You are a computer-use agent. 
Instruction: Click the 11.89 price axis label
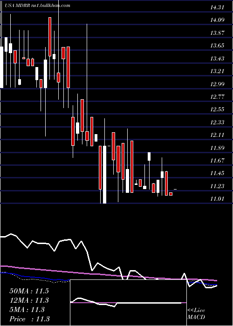coord(217,148)
